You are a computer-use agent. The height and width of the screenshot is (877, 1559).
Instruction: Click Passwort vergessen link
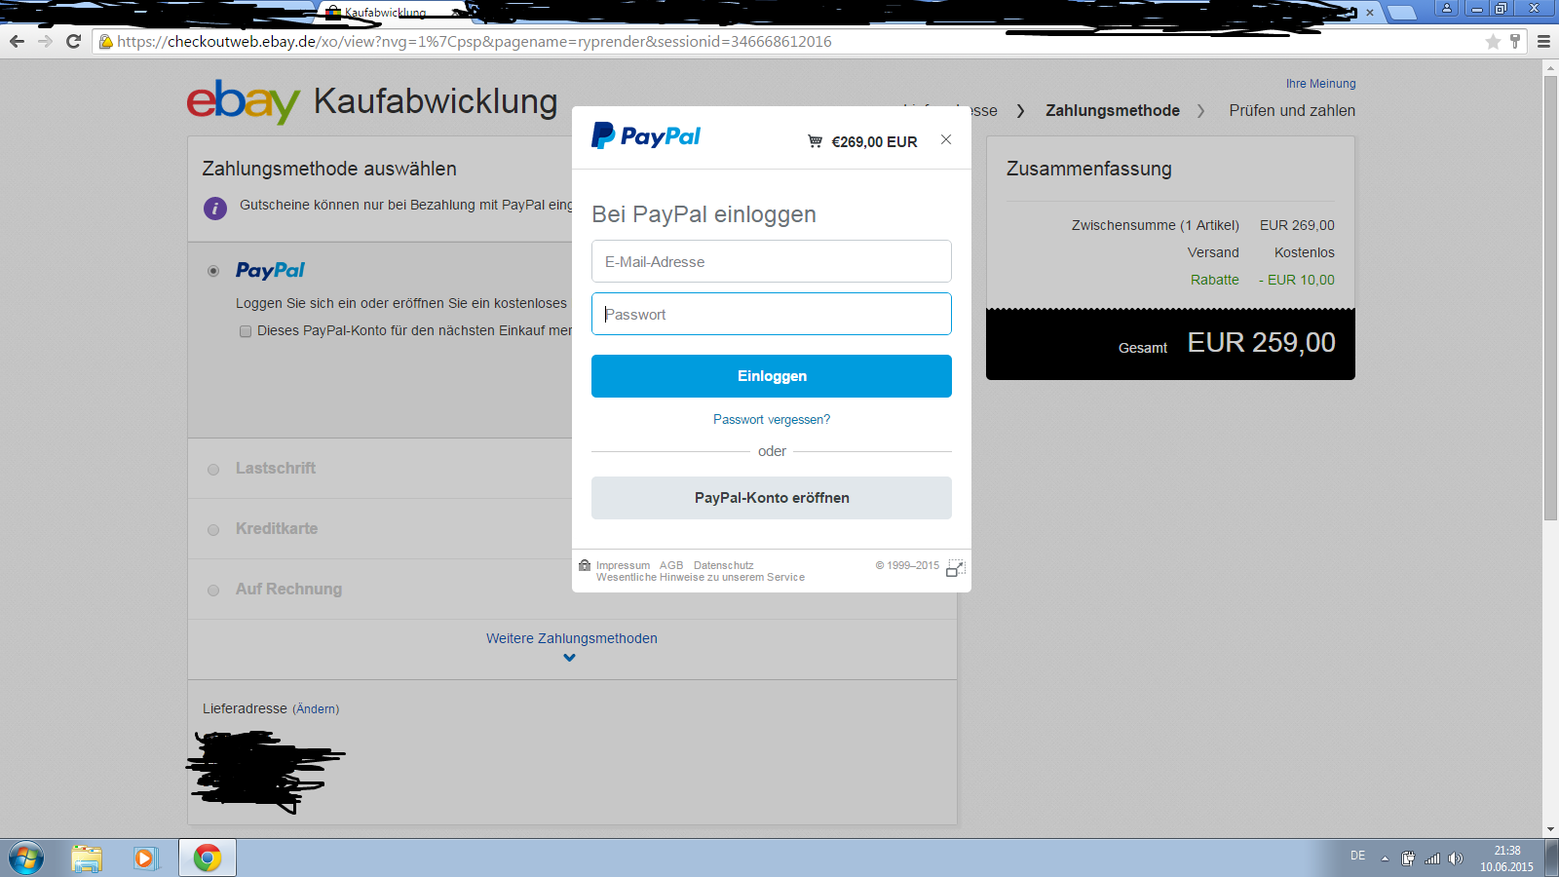click(x=771, y=420)
